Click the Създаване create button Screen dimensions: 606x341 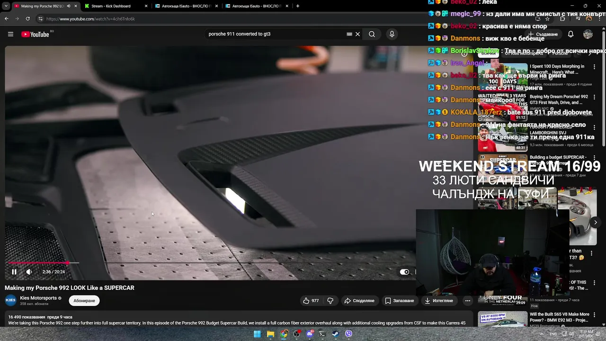tap(544, 34)
